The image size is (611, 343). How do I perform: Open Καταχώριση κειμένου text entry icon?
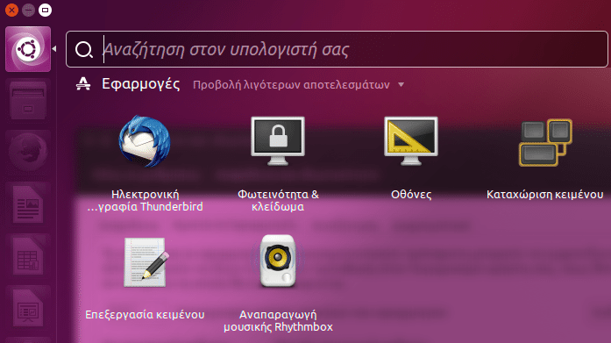[x=545, y=143]
